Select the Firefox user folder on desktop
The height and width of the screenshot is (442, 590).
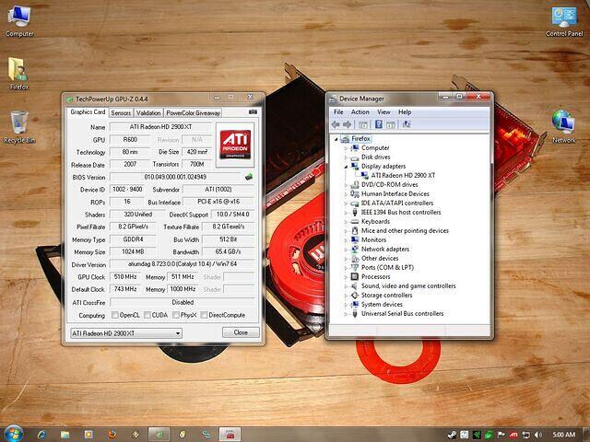coord(18,74)
